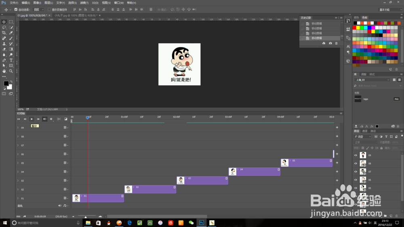The width and height of the screenshot is (404, 227).
Task: Select the Eraser tool
Action: click(4, 49)
